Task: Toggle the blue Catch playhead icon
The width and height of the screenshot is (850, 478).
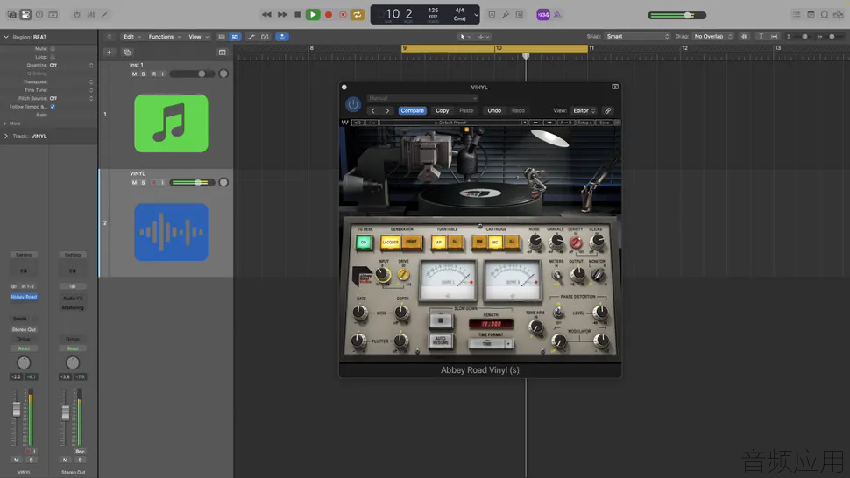Action: (282, 37)
